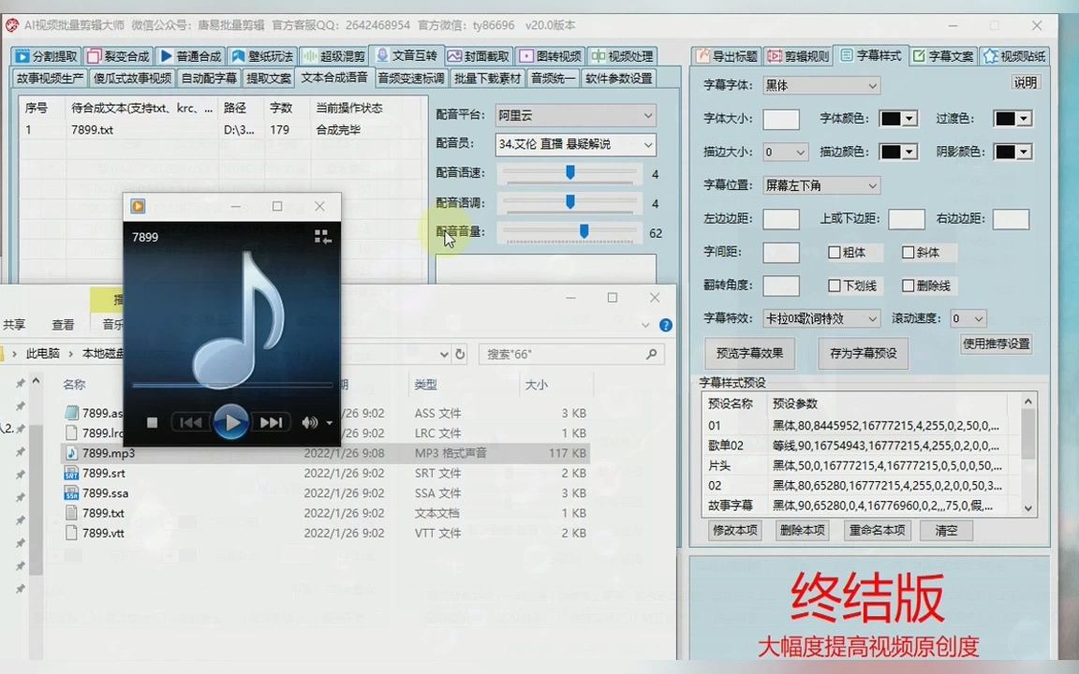Check the 删除线 strikethrough option
Screen dimensions: 1079x674
pos(907,286)
